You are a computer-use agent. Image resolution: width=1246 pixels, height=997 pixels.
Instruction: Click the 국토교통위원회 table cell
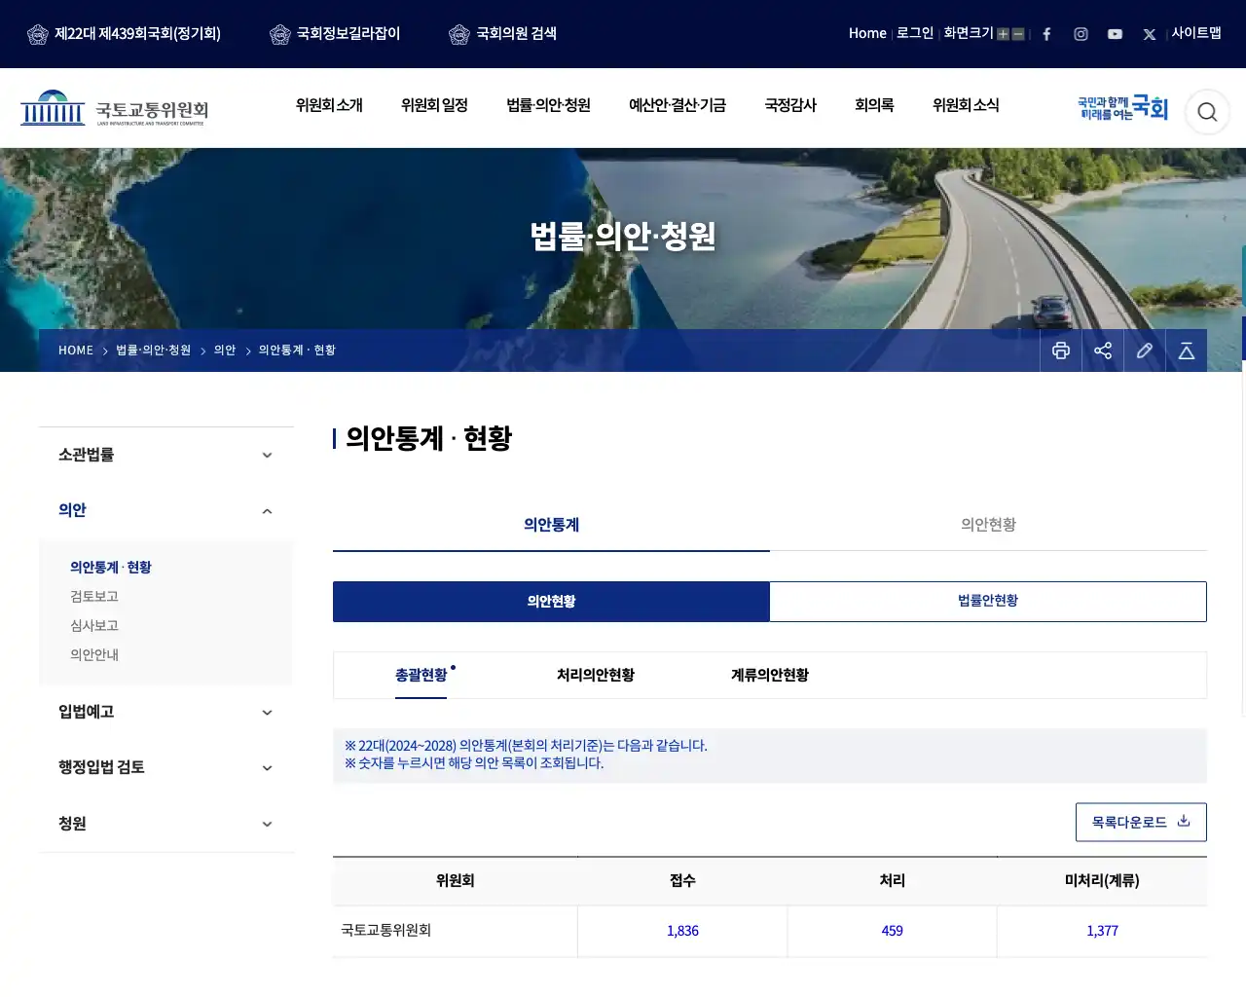pos(455,931)
